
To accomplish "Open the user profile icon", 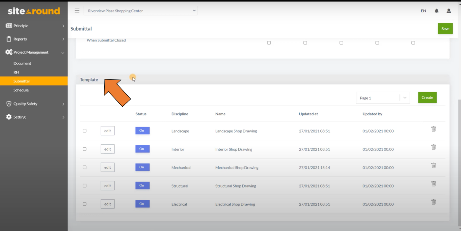I will [x=448, y=11].
